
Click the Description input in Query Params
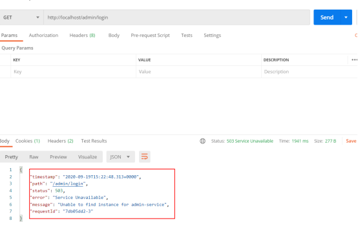pyautogui.click(x=309, y=72)
